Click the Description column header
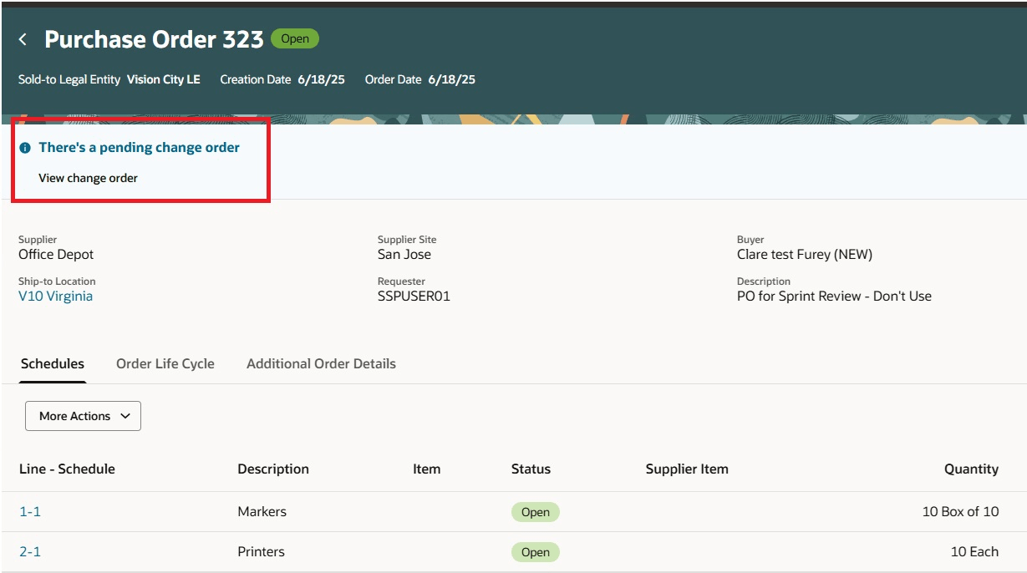This screenshot has height=573, width=1027. (x=273, y=469)
